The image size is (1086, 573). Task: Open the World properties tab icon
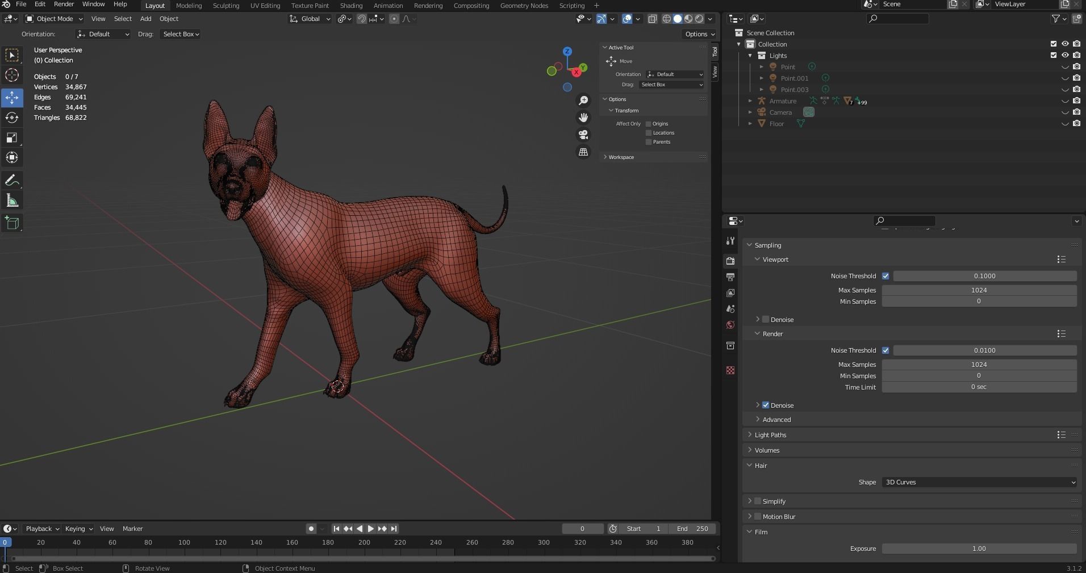coord(730,325)
